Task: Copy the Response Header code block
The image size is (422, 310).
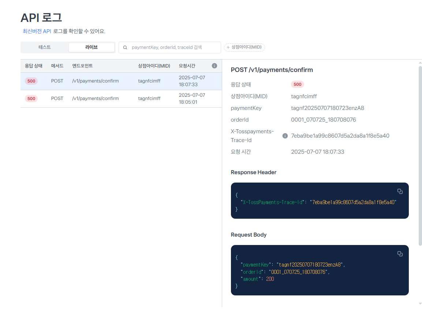Action: tap(400, 191)
